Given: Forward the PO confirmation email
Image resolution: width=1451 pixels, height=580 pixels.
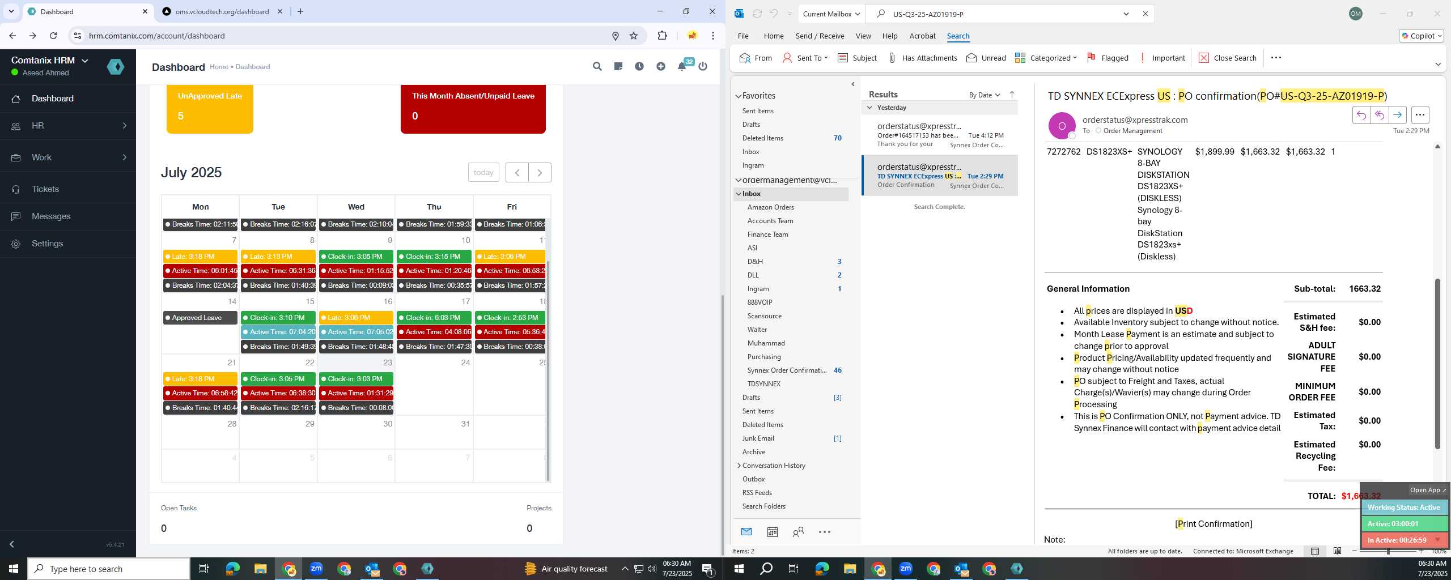Looking at the screenshot, I should coord(1398,115).
